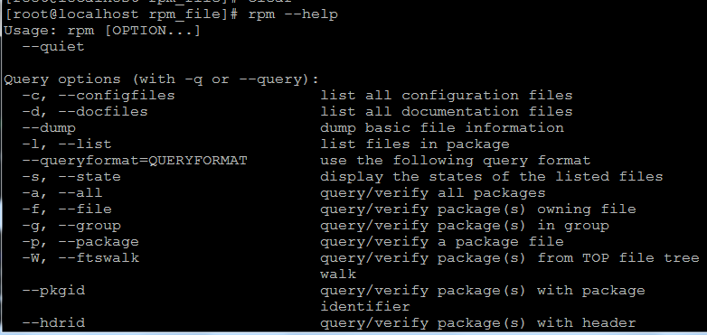Click the -f, --file option

(x=67, y=209)
